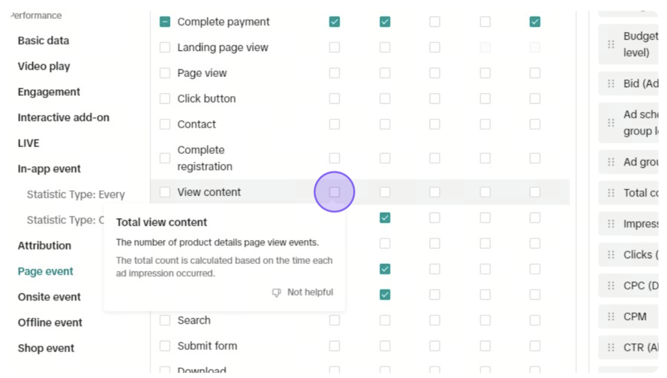Grab the drag handle beside Budget column
667x378 pixels.
(x=611, y=44)
